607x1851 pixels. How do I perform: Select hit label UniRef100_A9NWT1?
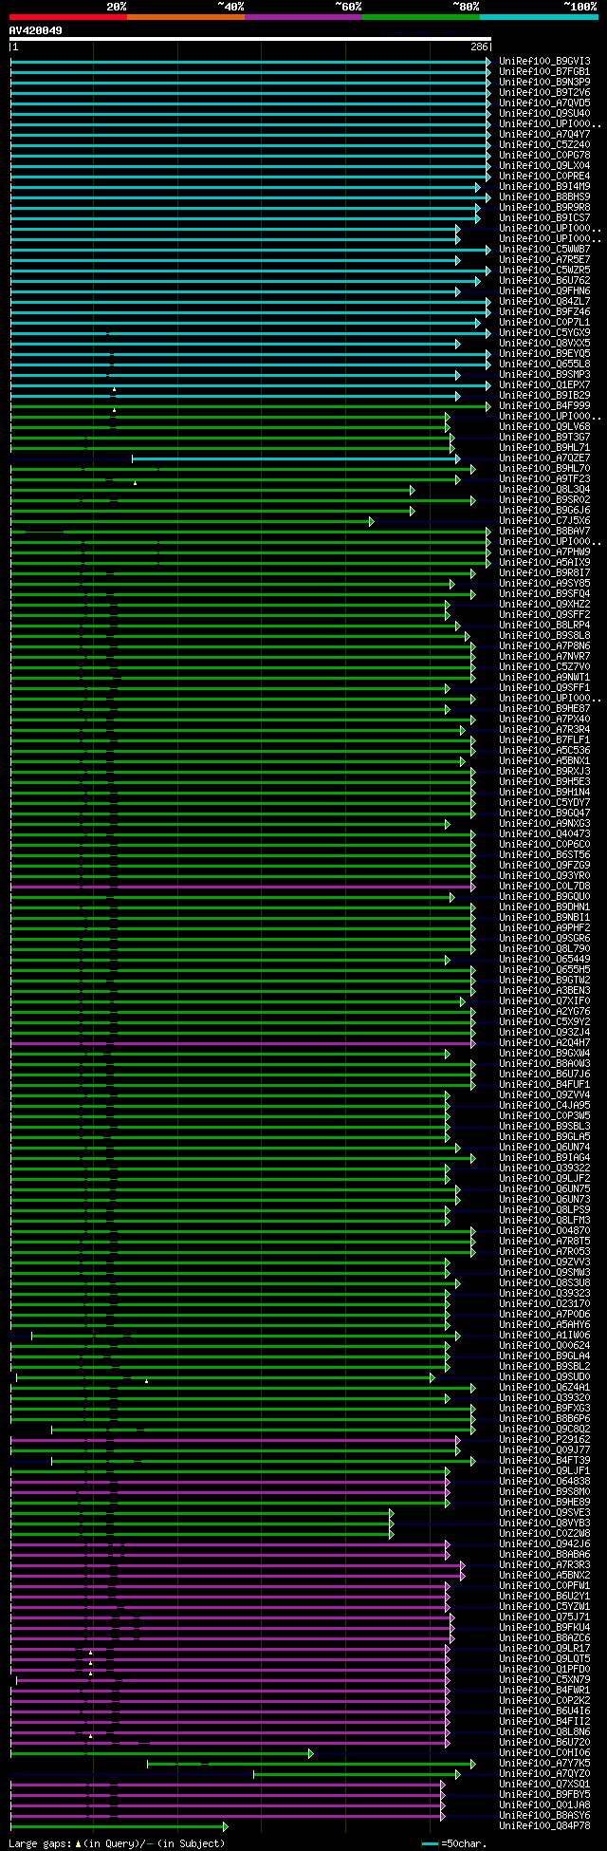tap(544, 678)
